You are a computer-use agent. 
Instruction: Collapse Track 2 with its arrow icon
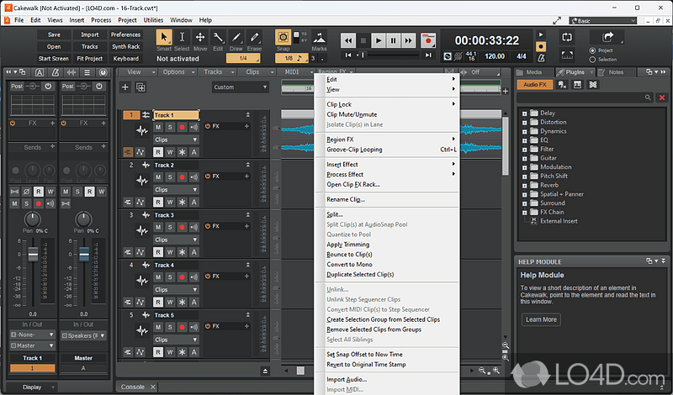(247, 165)
